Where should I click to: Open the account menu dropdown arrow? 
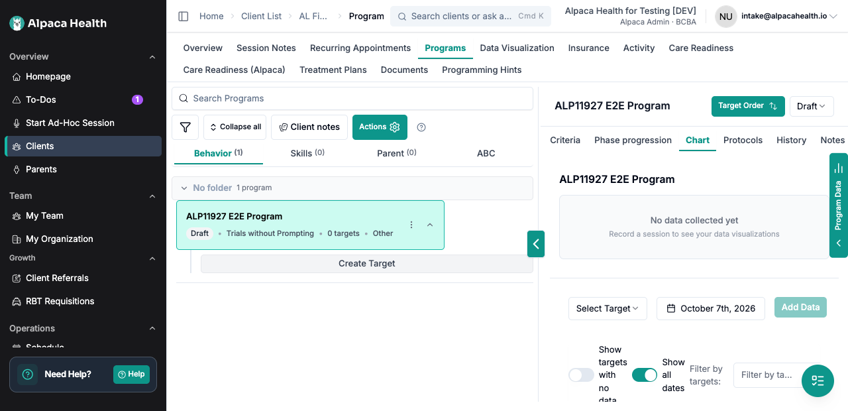coord(834,16)
